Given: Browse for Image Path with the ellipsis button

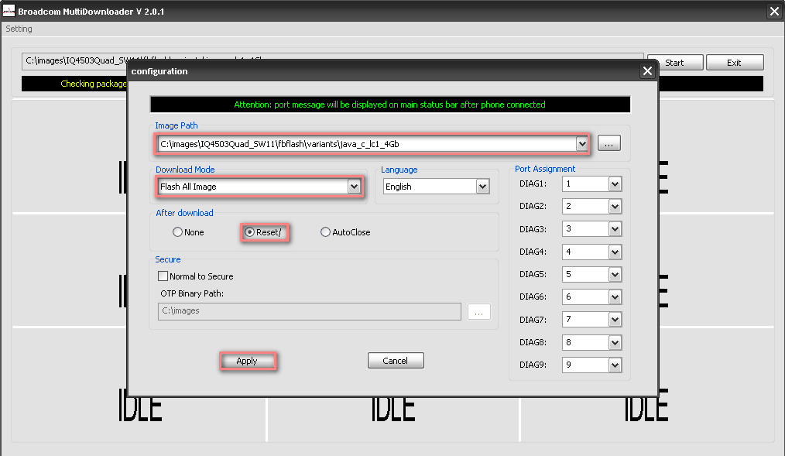Looking at the screenshot, I should (x=608, y=144).
